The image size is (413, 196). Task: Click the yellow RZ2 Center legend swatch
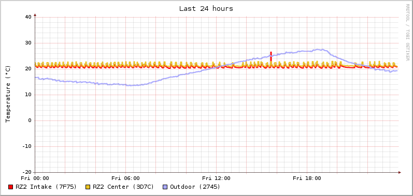(x=88, y=187)
